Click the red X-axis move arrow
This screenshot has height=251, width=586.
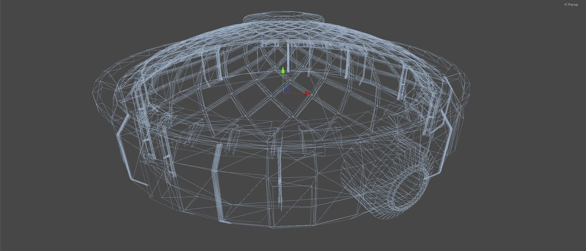(x=308, y=93)
